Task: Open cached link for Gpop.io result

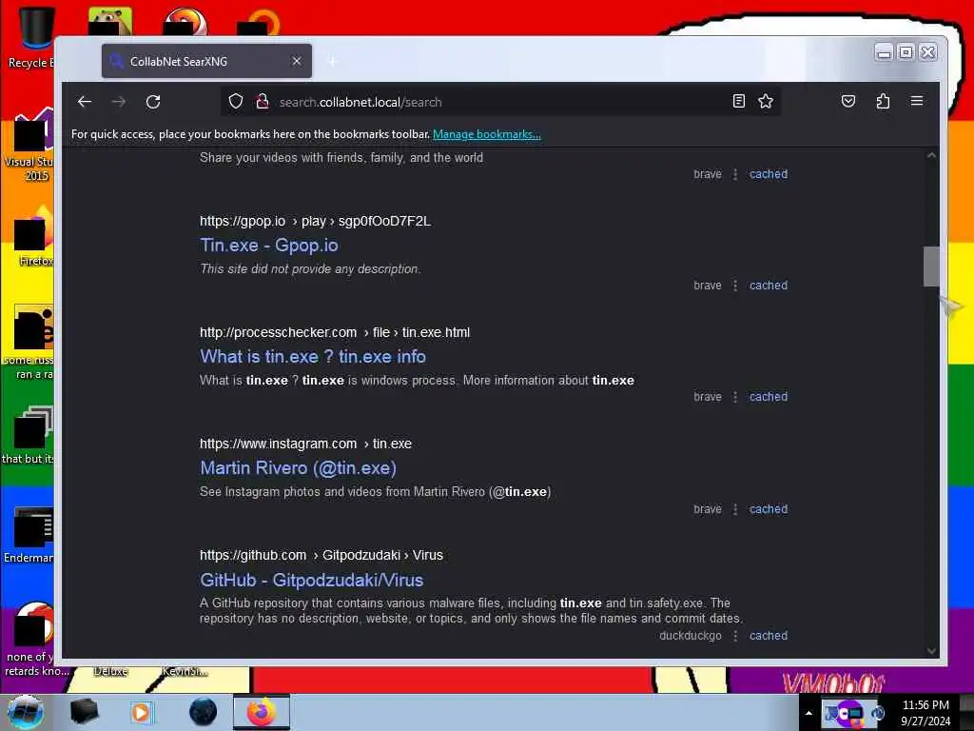Action: tap(769, 286)
